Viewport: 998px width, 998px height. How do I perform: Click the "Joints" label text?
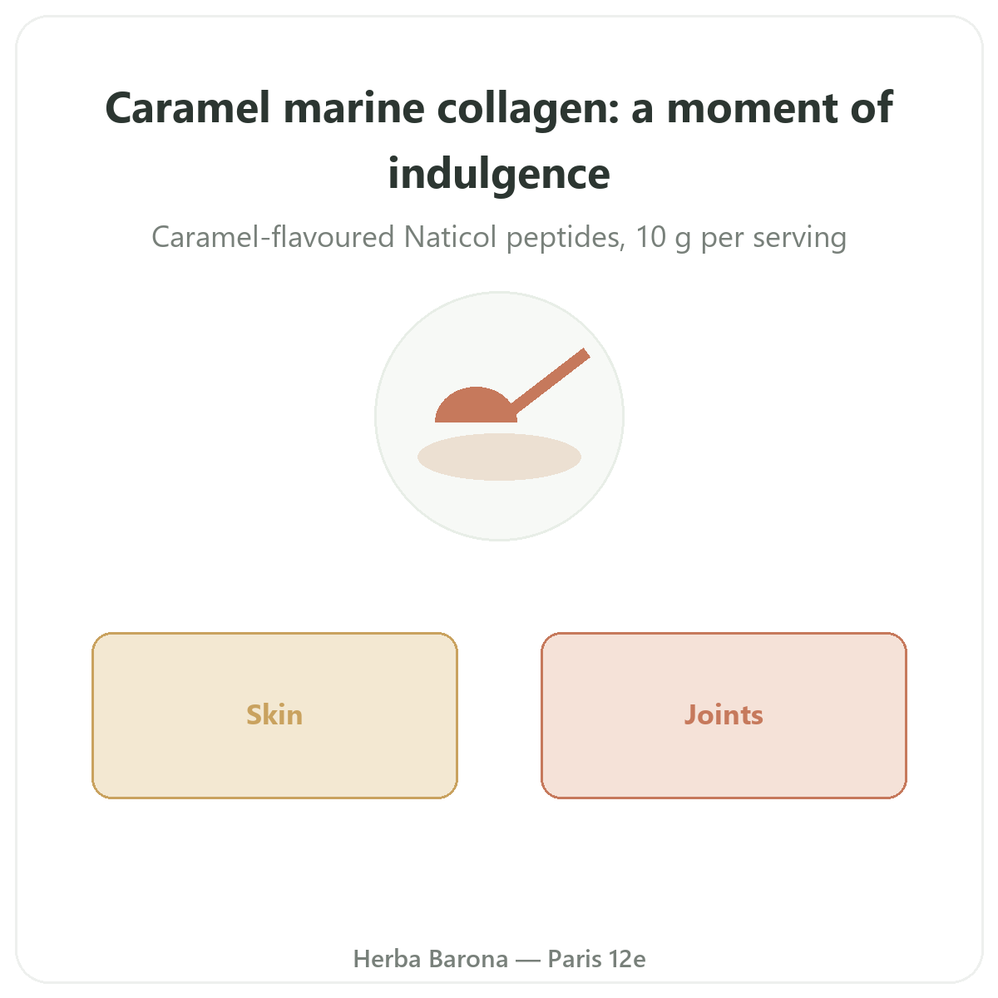[724, 715]
